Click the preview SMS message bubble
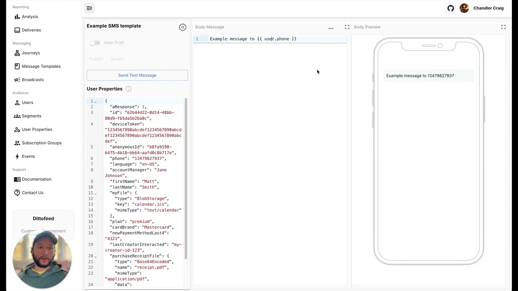 [x=429, y=76]
